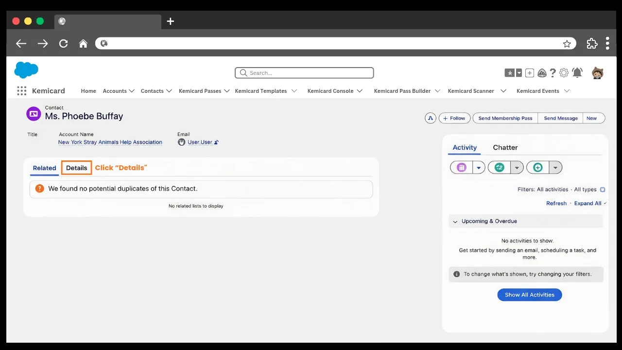Switch to the Chatter tab

505,147
